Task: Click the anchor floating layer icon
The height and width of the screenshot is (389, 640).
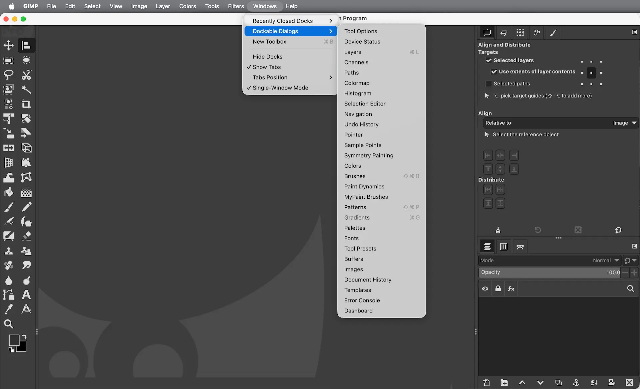Action: [576, 383]
